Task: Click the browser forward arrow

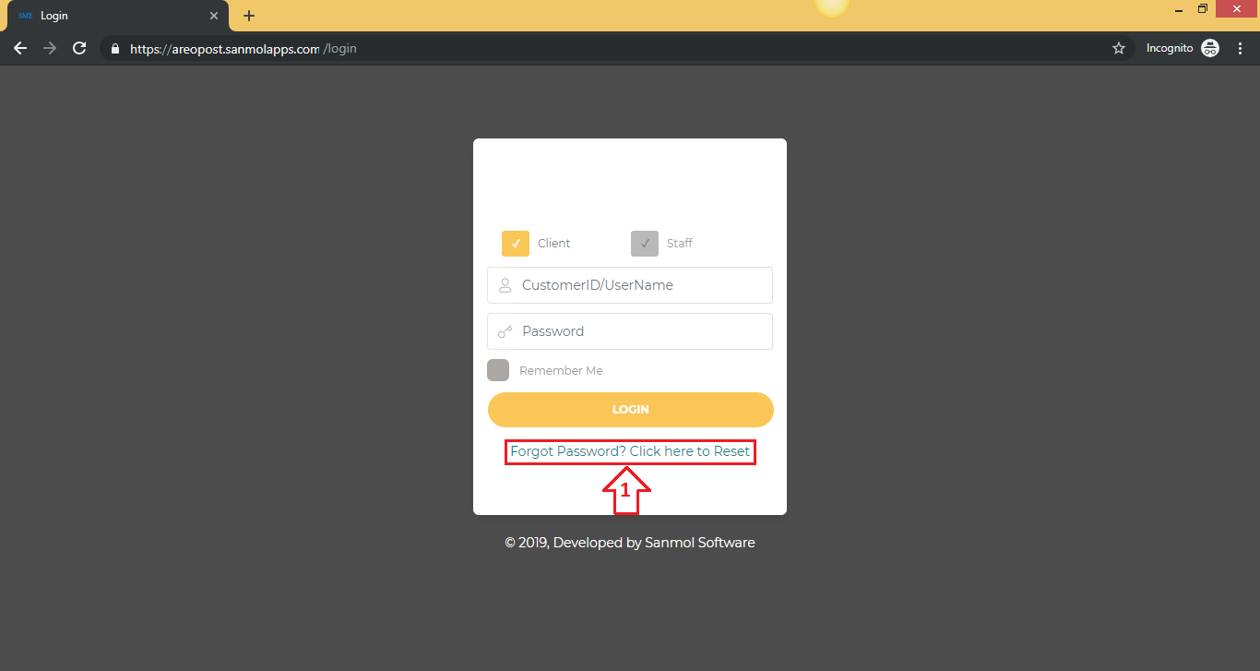Action: pos(50,48)
